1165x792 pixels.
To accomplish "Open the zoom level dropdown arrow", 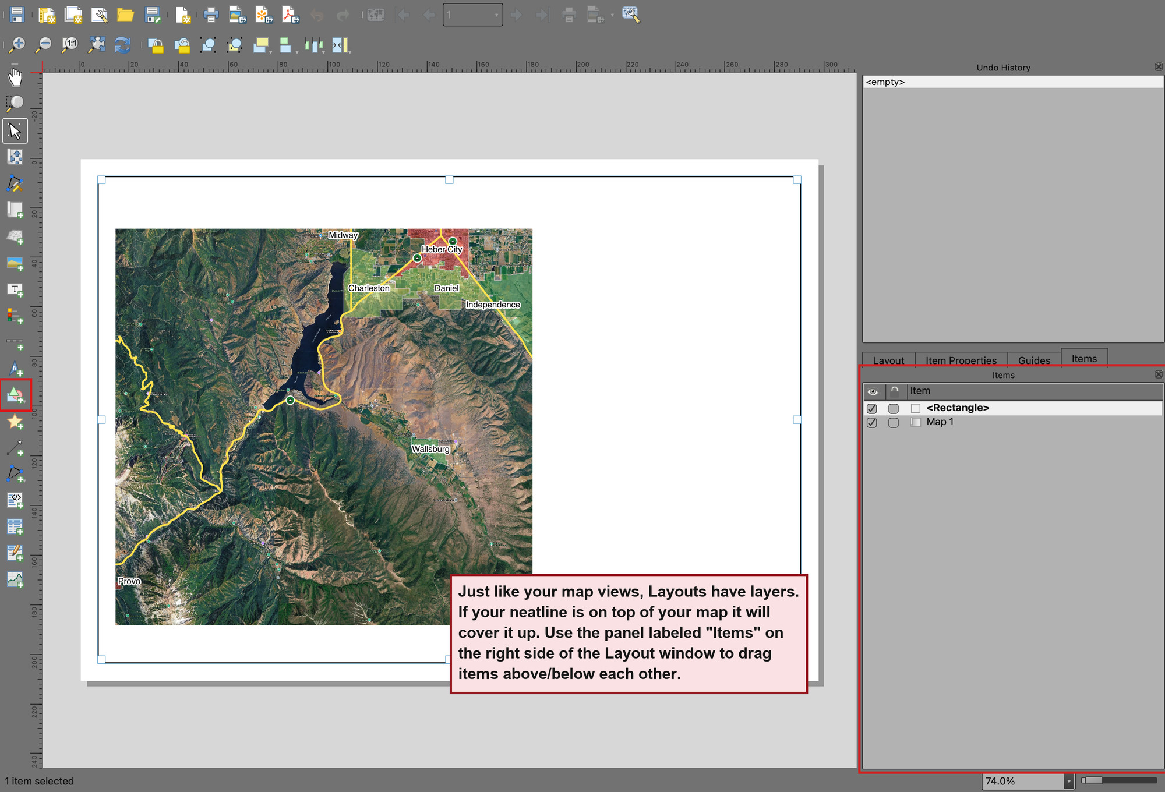I will (1069, 782).
